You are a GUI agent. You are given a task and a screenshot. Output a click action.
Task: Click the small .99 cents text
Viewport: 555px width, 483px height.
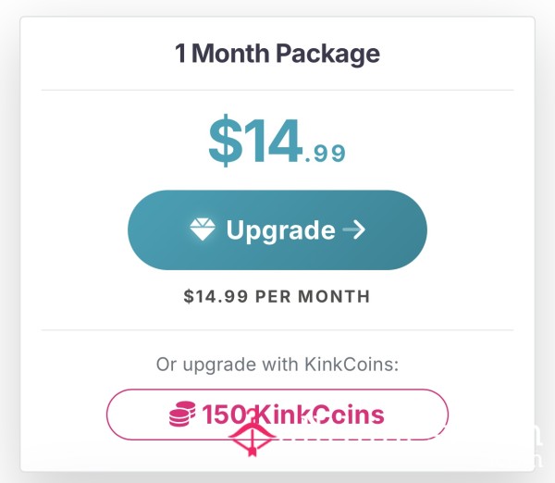(325, 153)
